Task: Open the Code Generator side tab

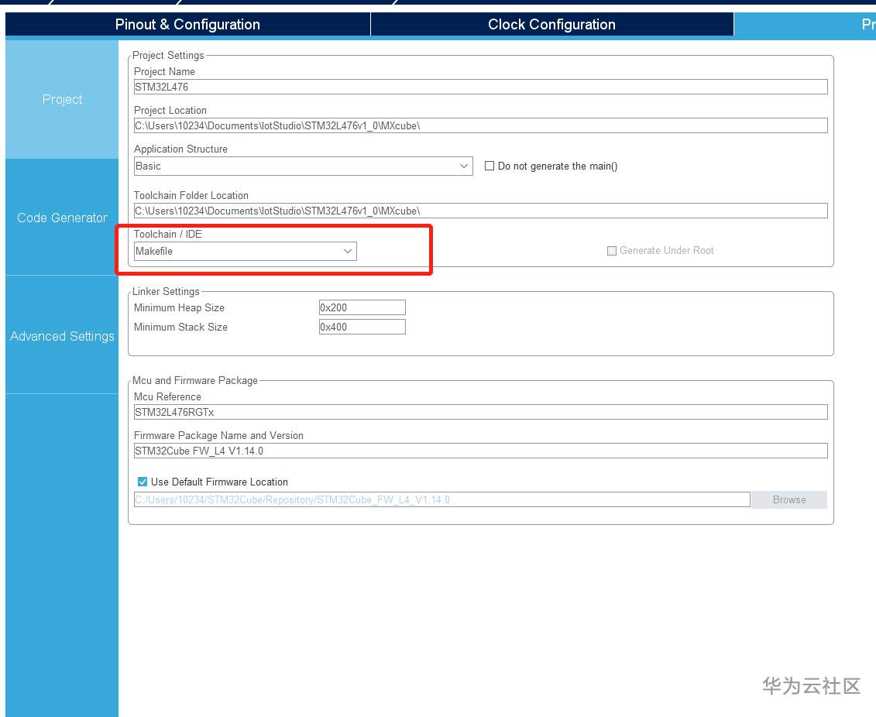Action: click(x=62, y=218)
